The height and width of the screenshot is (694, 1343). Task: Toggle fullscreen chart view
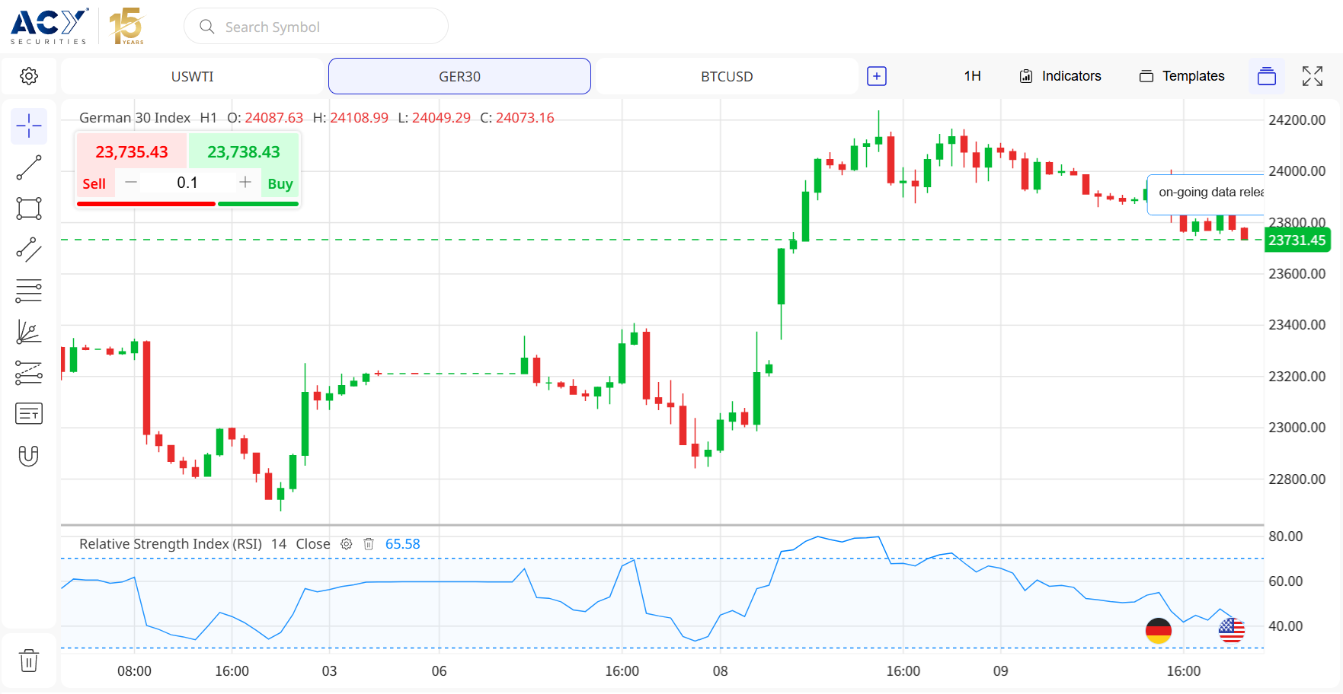[1312, 76]
